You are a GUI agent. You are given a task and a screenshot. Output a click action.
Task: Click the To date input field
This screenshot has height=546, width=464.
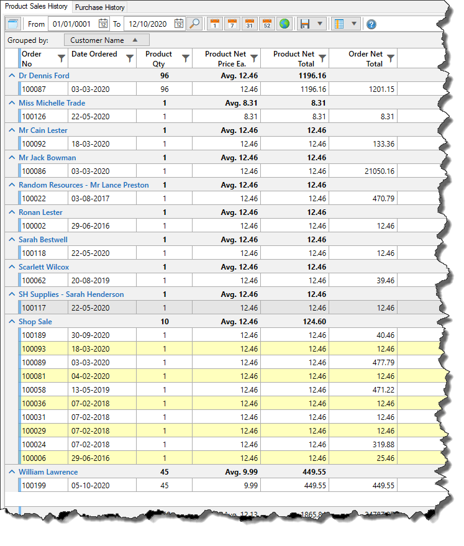(x=148, y=24)
